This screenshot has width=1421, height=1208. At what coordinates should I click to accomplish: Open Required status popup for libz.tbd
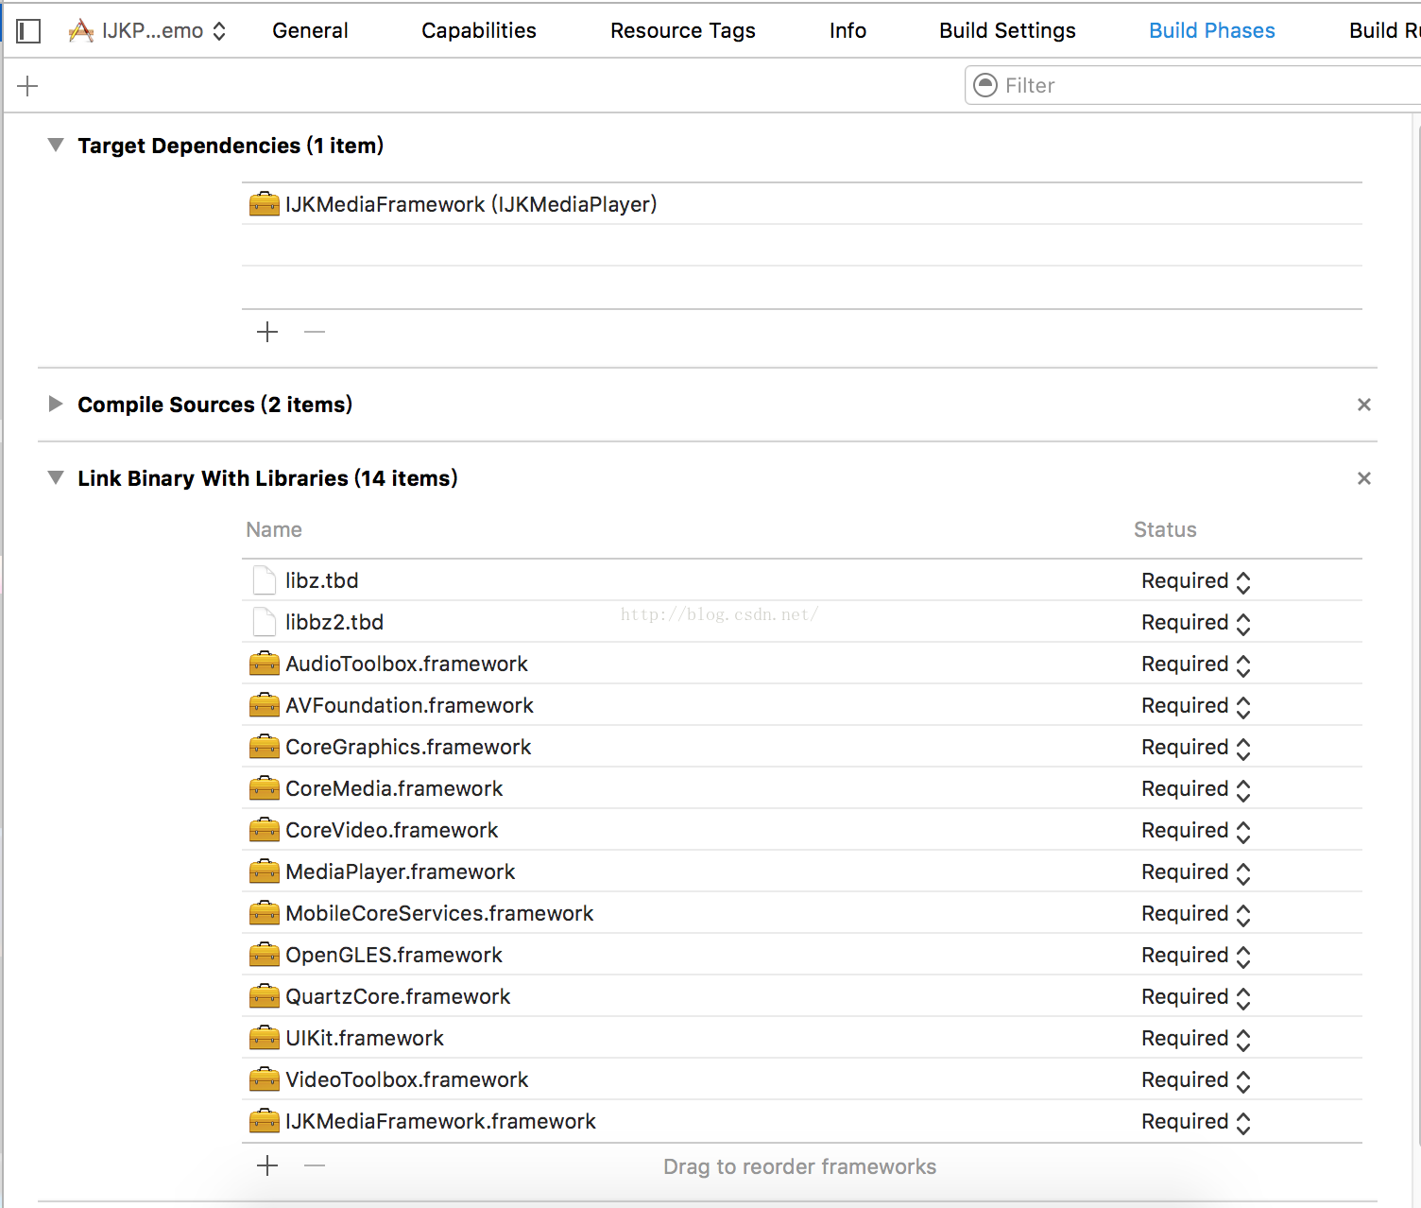(1196, 581)
